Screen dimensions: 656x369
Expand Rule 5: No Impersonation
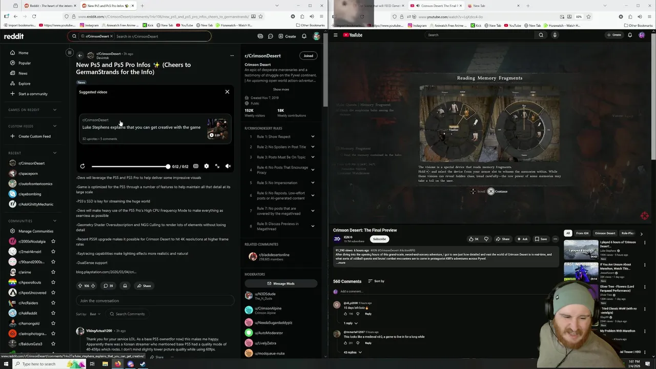point(313,182)
